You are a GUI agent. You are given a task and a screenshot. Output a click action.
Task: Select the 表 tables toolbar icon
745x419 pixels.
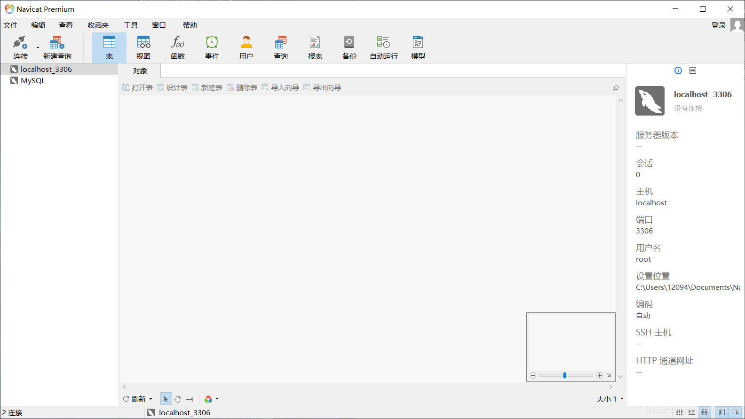coord(109,47)
